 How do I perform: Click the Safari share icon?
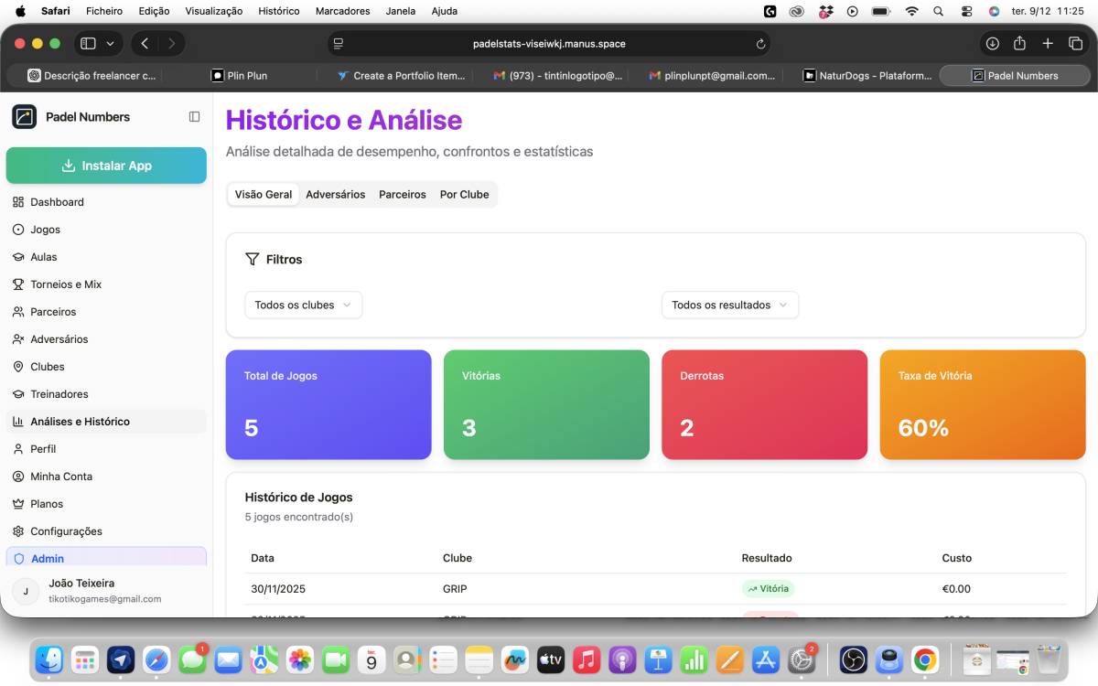coord(1020,43)
